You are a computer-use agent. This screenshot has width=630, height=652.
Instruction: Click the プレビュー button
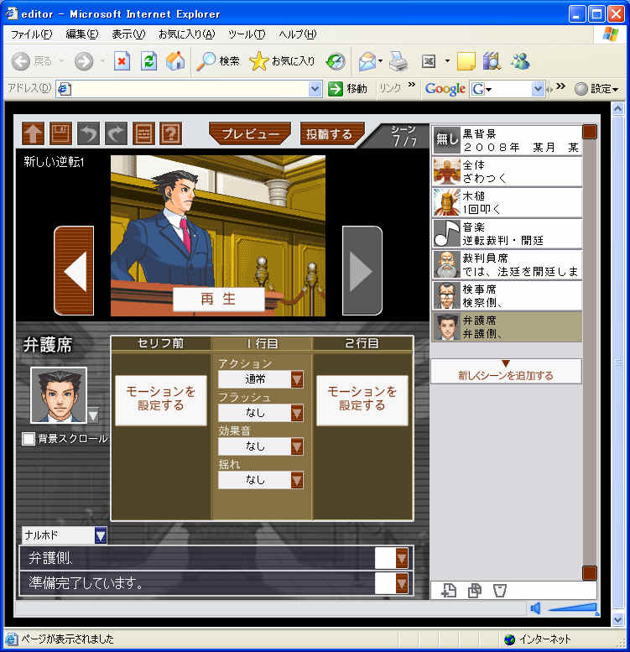coord(249,133)
